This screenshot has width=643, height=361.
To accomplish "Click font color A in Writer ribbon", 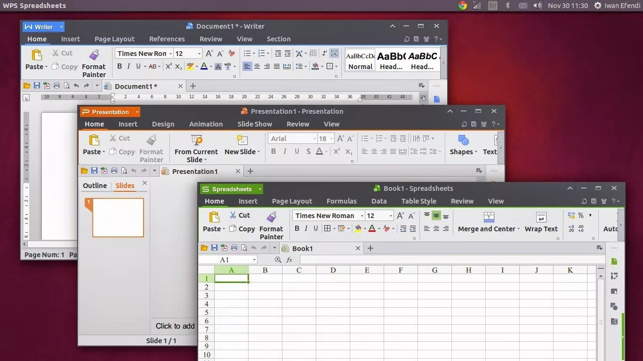I will point(204,67).
